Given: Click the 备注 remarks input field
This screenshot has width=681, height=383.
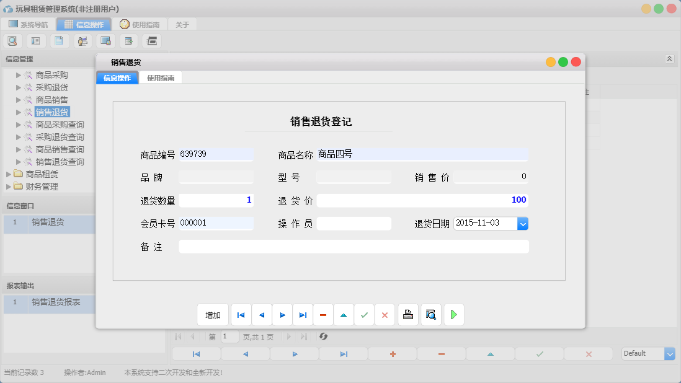Looking at the screenshot, I should (354, 246).
